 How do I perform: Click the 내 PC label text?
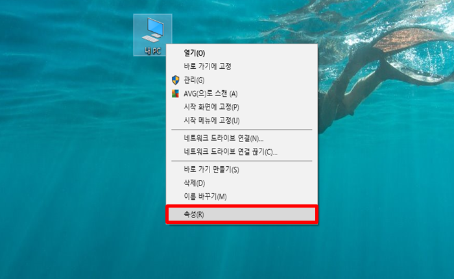(x=152, y=51)
